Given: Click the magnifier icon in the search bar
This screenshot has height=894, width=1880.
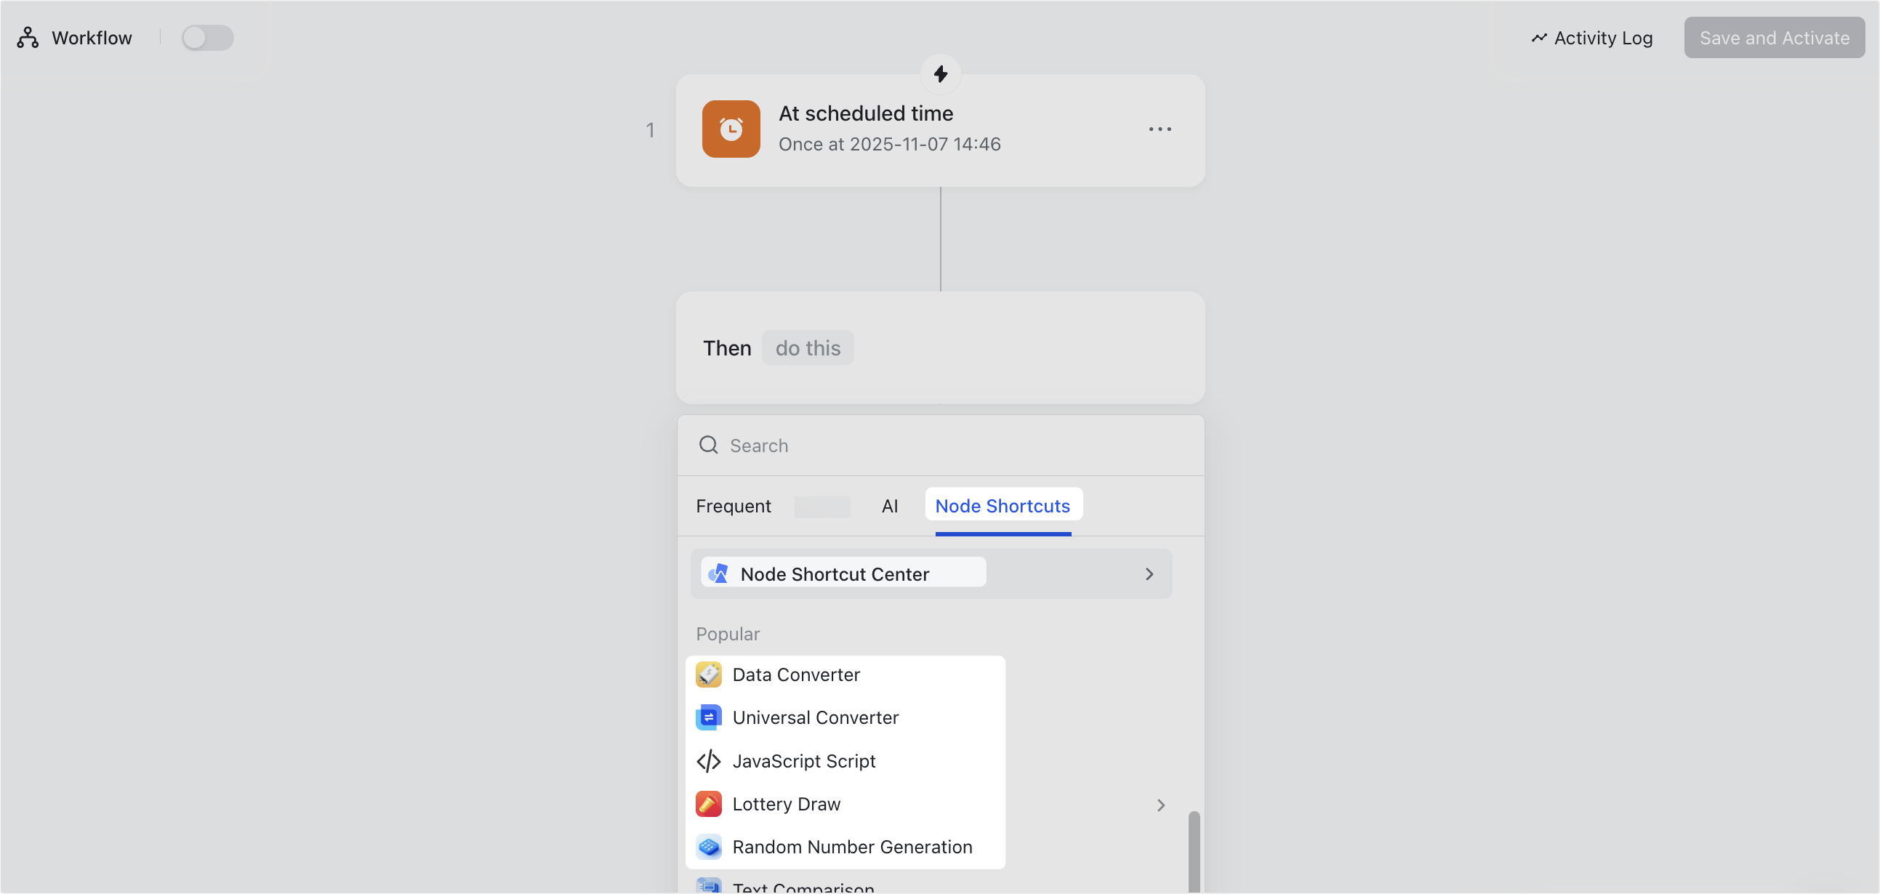Looking at the screenshot, I should (x=708, y=444).
